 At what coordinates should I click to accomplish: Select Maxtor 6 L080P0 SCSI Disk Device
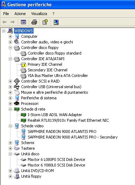coord(56,159)
